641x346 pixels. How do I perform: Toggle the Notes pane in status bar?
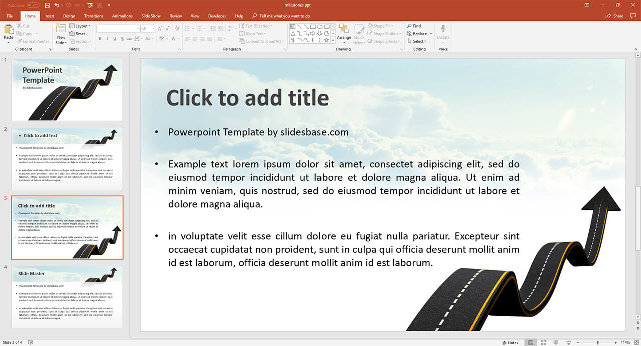(x=510, y=343)
